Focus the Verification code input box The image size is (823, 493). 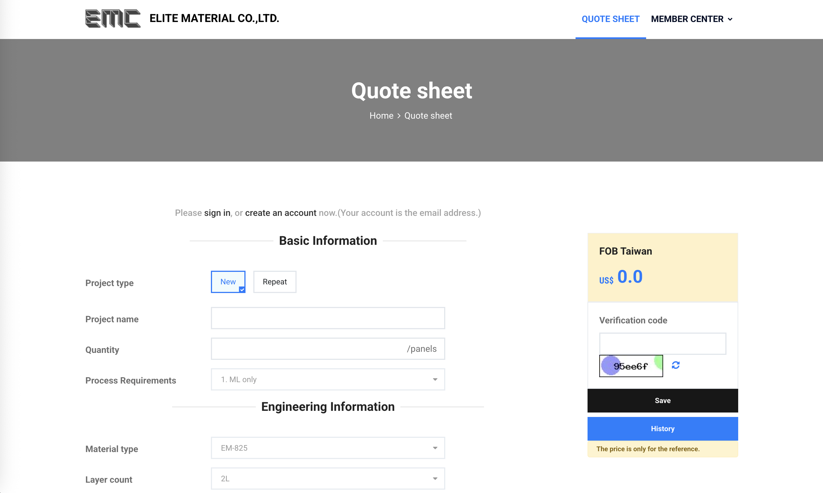coord(662,343)
